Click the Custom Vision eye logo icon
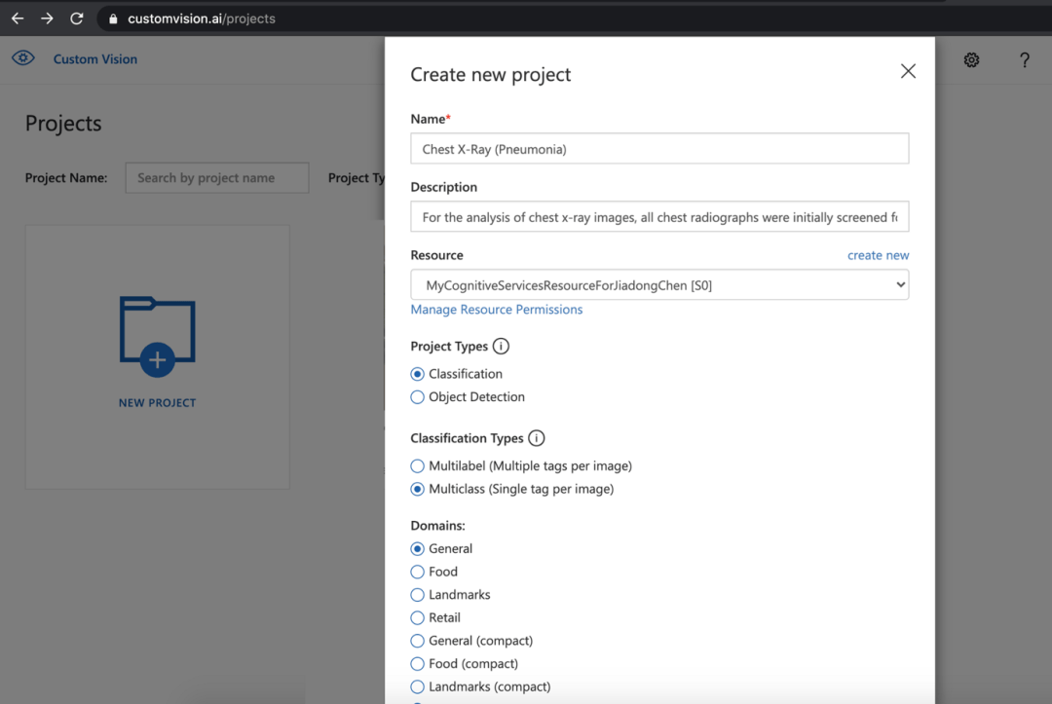Screen dimensions: 1052x704 22,58
